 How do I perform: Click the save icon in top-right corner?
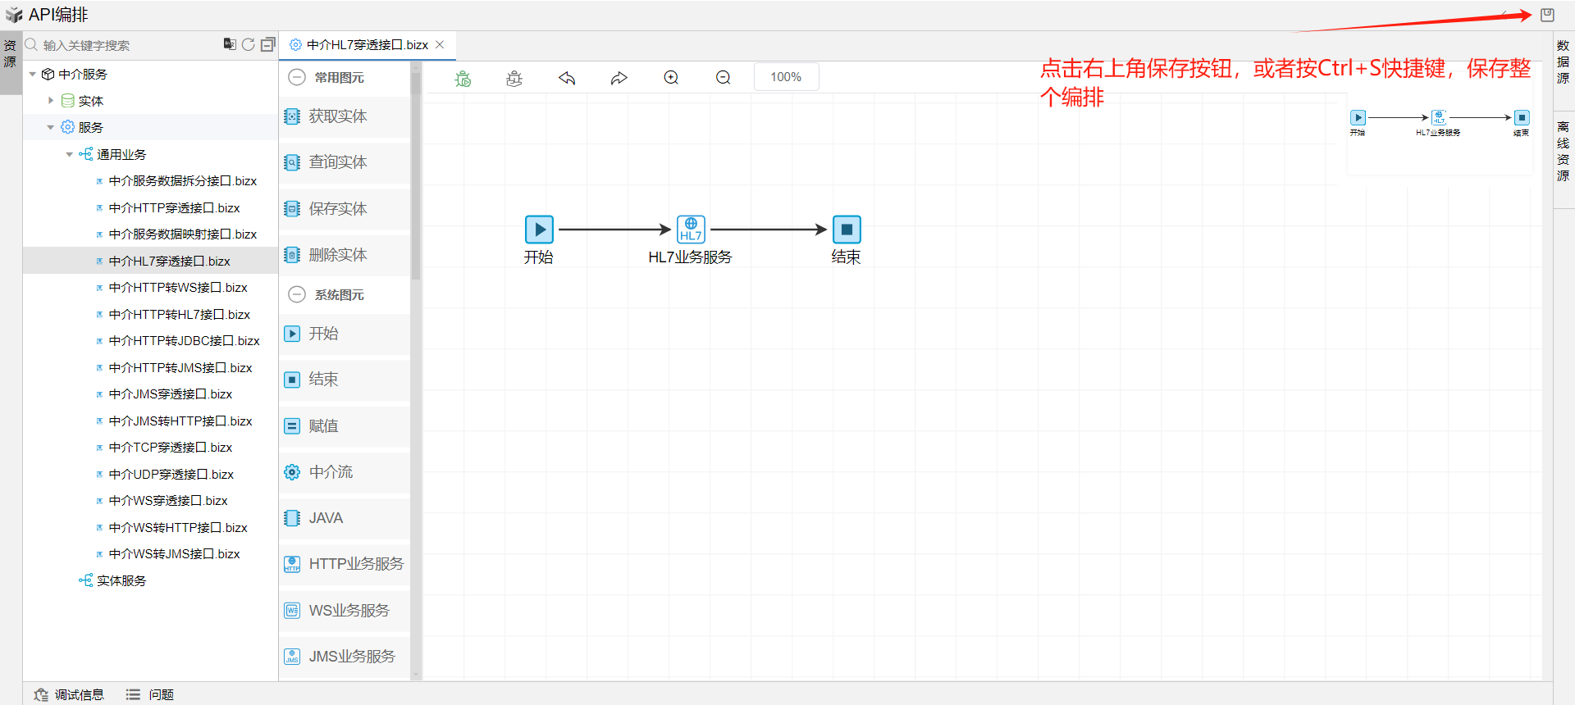(x=1547, y=15)
